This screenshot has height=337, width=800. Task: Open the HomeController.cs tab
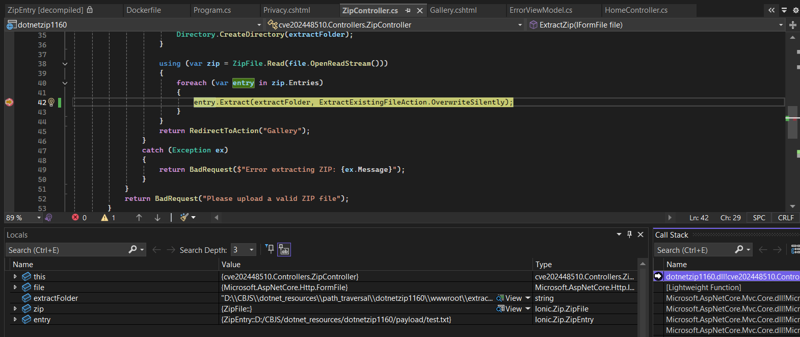[x=636, y=10]
